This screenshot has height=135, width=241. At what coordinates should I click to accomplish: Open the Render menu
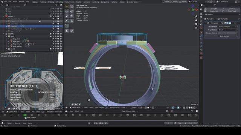[x=15, y=1]
